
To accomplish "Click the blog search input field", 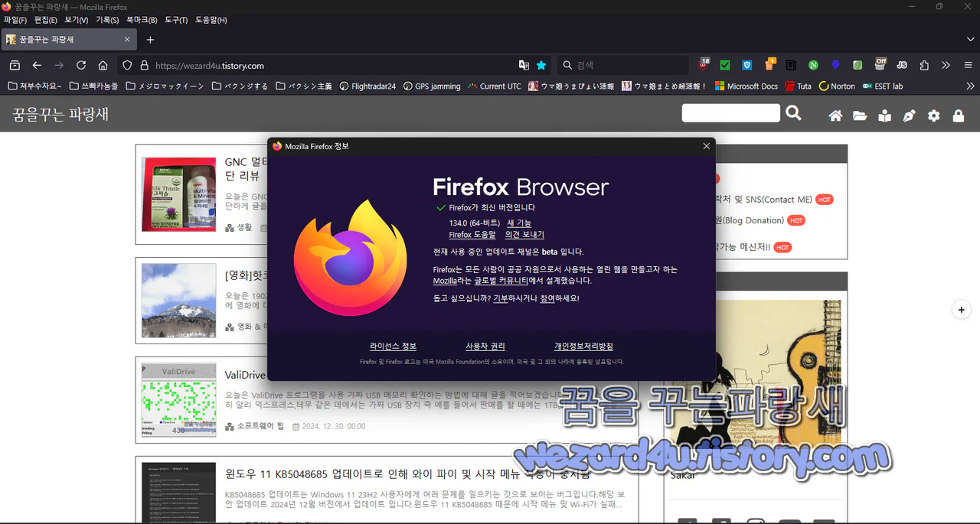I will click(730, 113).
